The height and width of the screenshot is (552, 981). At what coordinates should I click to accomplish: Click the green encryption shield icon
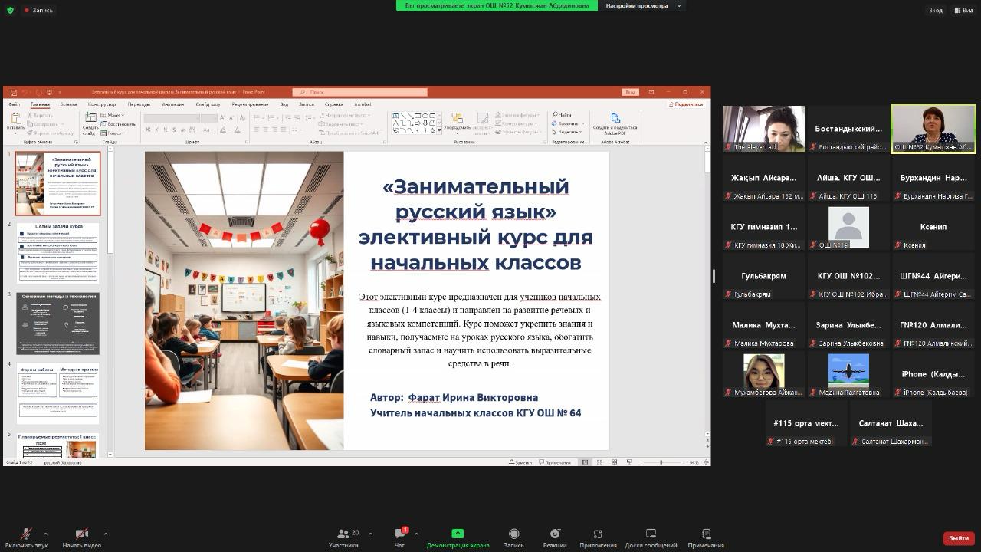tap(10, 10)
